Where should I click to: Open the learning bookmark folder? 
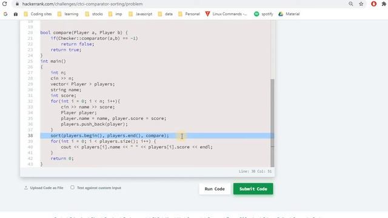coord(68,14)
